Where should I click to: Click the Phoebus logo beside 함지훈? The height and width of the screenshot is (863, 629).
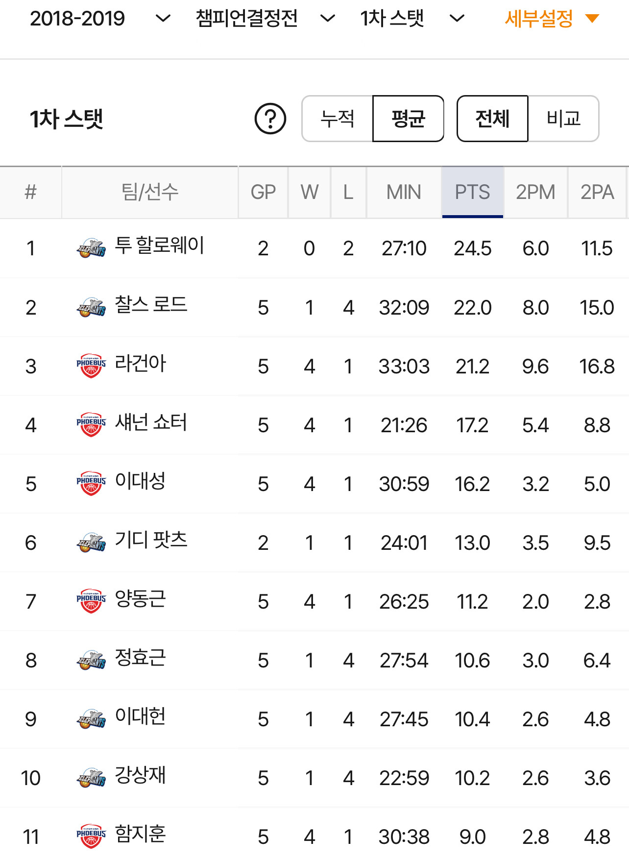pos(91,836)
